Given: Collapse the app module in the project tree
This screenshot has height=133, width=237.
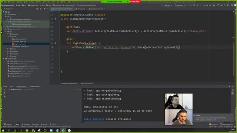Looking at the screenshot, I should pyautogui.click(x=4, y=12).
